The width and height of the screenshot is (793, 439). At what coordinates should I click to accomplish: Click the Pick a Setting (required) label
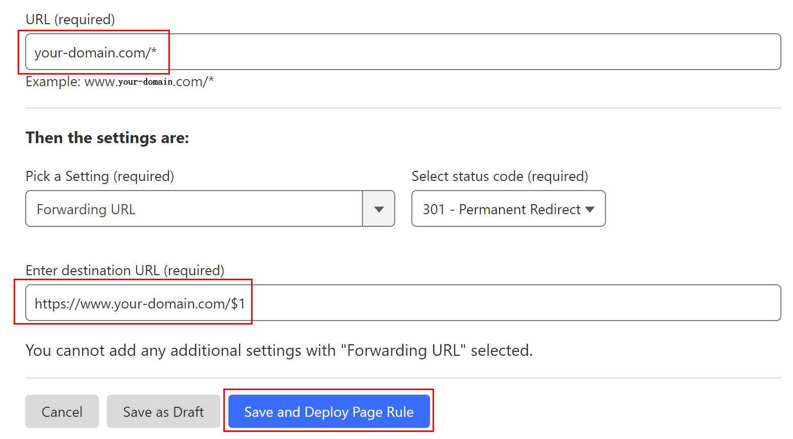coord(100,176)
